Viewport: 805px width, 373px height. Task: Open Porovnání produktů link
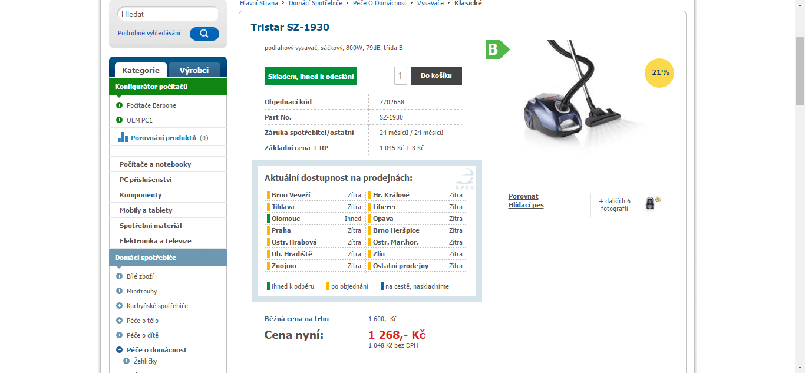(x=163, y=137)
